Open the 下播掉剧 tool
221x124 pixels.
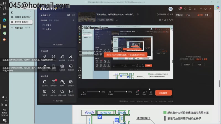click(71, 93)
